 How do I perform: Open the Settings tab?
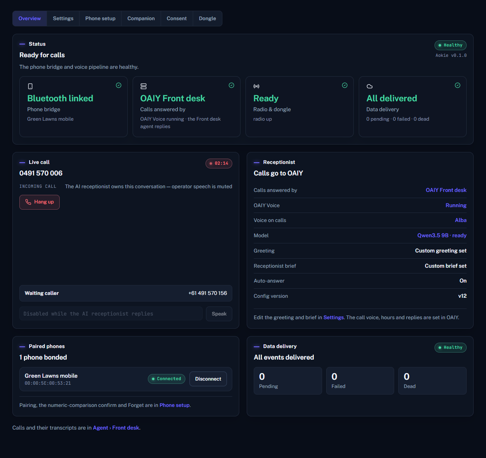coord(63,19)
